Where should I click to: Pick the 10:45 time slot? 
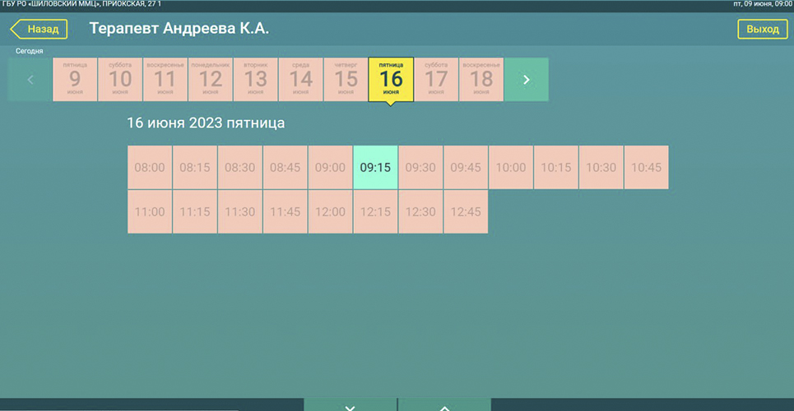(x=646, y=168)
